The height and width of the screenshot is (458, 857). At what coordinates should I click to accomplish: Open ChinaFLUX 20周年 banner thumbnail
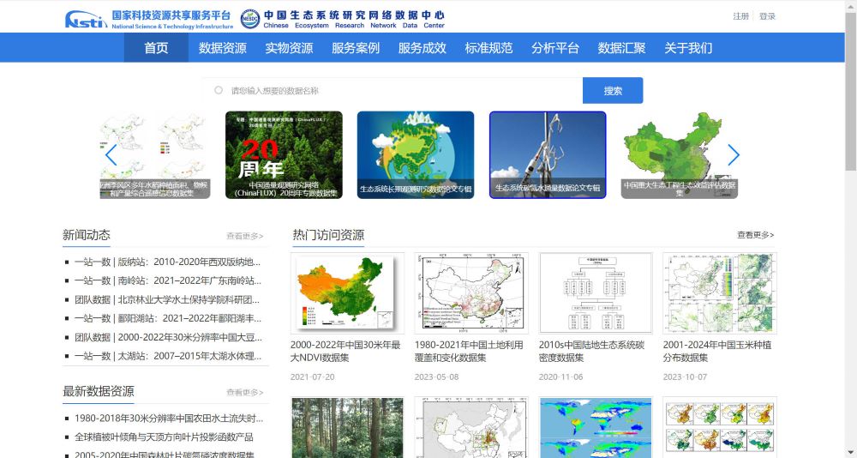(x=284, y=155)
